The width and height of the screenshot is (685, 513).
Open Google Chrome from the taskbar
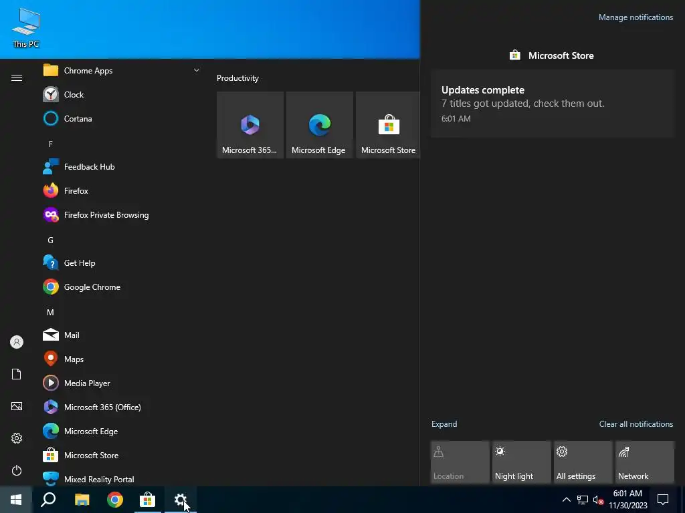(x=115, y=500)
